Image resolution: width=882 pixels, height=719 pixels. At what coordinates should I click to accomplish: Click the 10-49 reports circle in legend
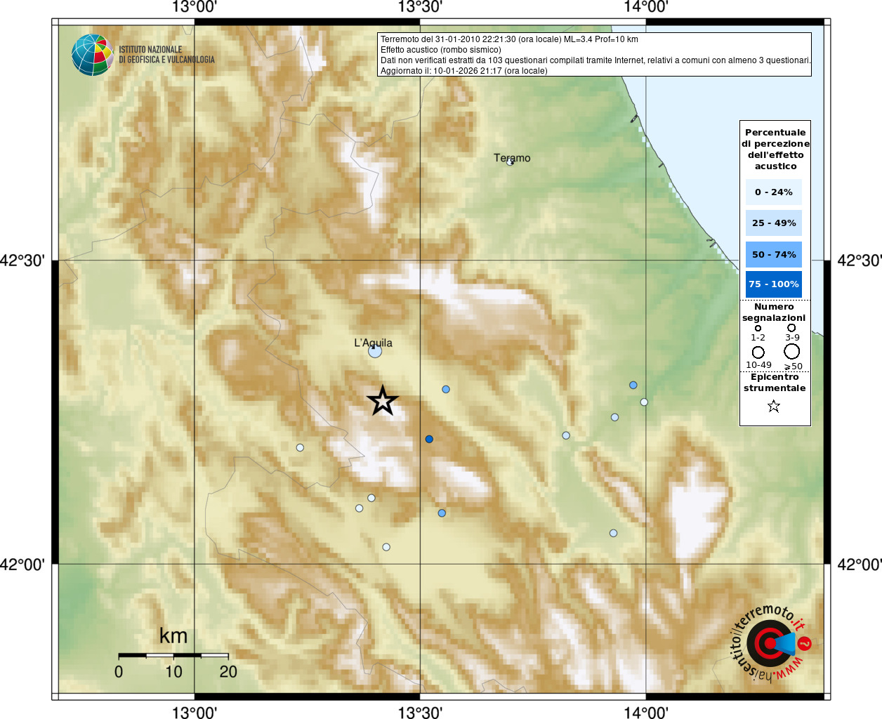pyautogui.click(x=758, y=352)
